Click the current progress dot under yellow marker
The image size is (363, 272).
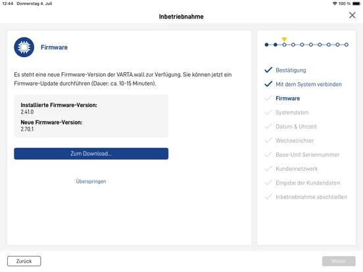pos(284,45)
